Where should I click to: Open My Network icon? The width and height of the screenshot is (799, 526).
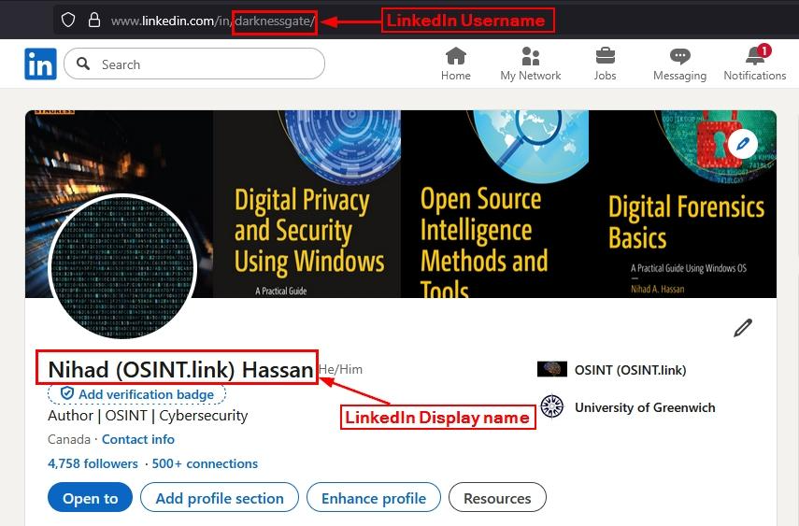click(x=530, y=56)
